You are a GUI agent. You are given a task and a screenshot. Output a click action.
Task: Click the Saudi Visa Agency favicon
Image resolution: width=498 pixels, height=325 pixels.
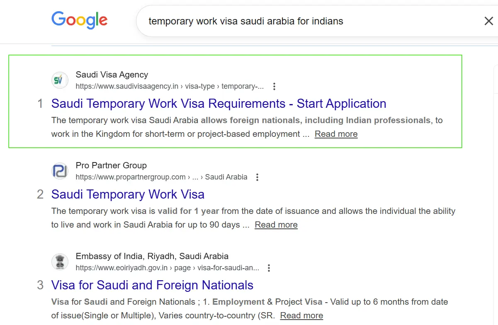(x=60, y=80)
